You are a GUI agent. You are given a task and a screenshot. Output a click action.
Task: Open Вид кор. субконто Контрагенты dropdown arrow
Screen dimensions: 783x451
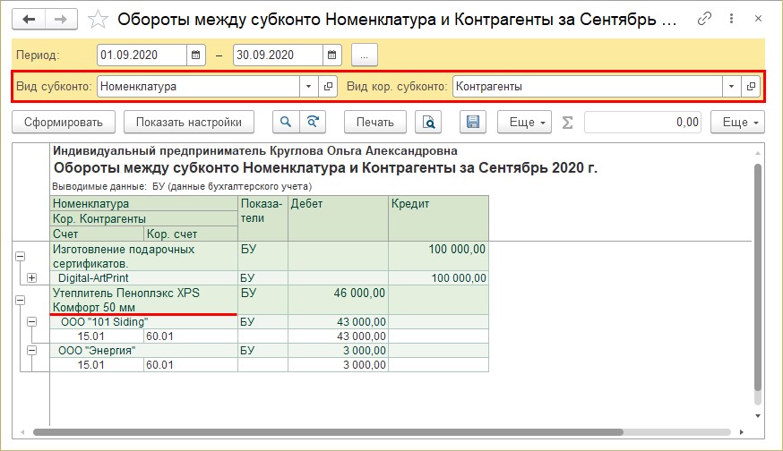(x=732, y=87)
